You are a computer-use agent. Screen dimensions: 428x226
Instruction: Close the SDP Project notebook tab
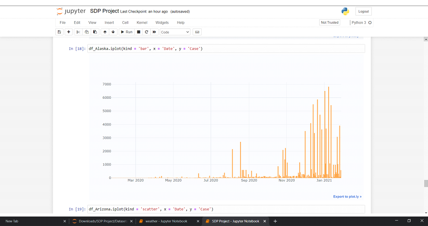click(264, 221)
